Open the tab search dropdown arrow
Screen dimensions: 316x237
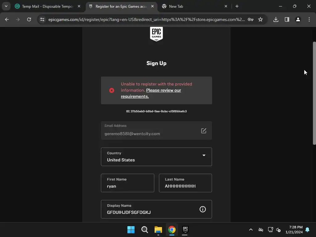coord(6,6)
